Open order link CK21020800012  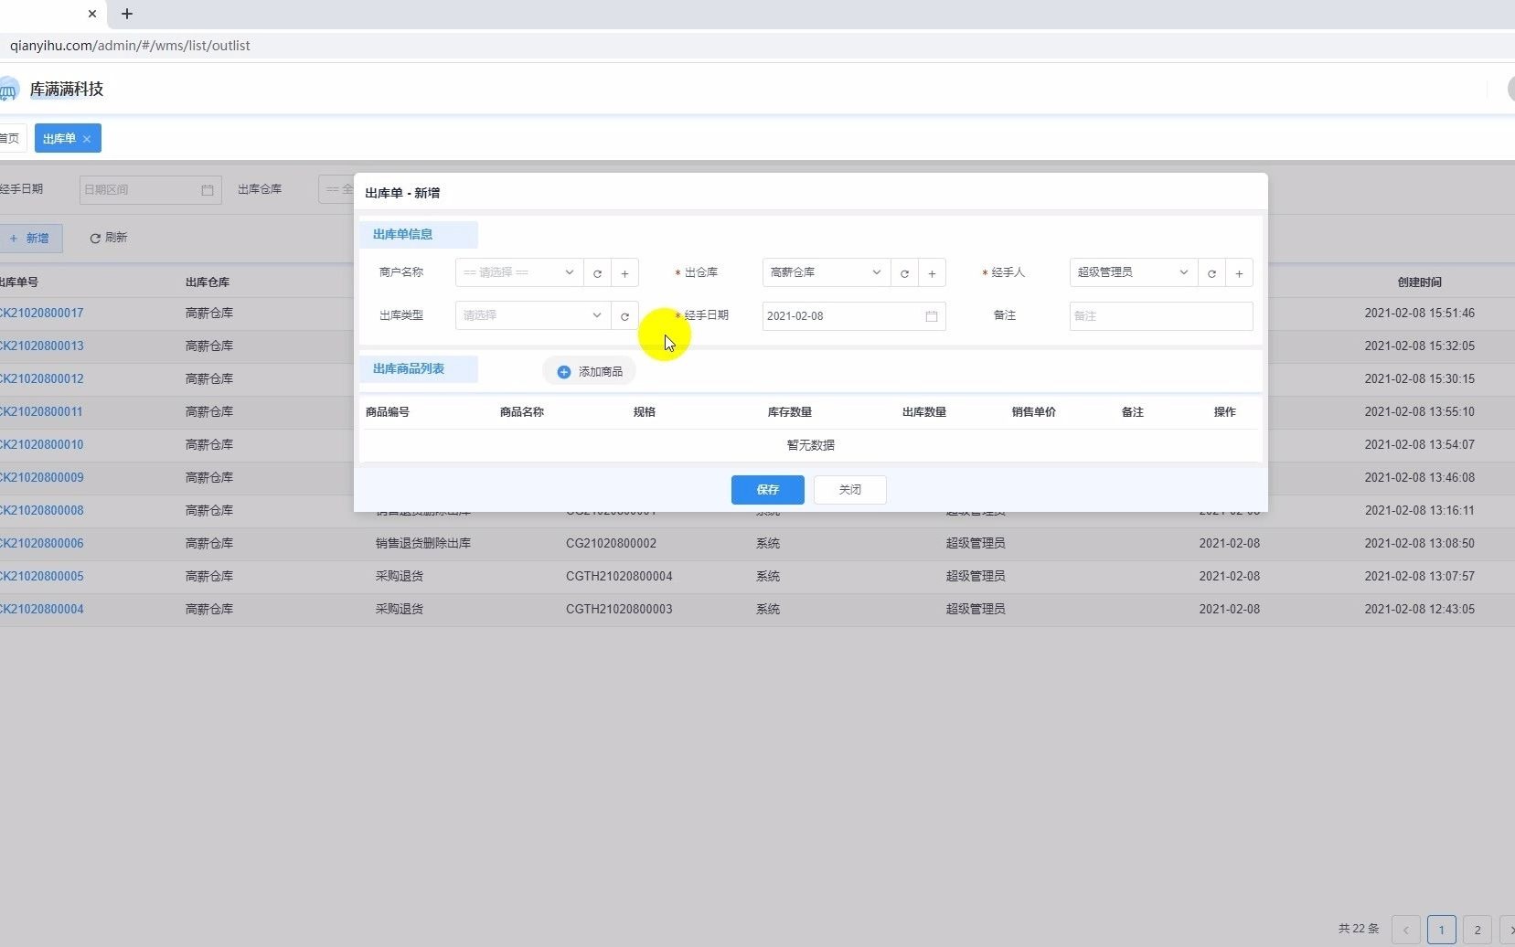tap(41, 378)
